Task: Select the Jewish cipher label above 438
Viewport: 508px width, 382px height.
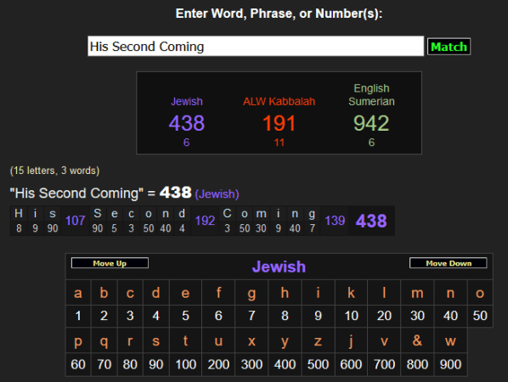Action: pyautogui.click(x=187, y=101)
